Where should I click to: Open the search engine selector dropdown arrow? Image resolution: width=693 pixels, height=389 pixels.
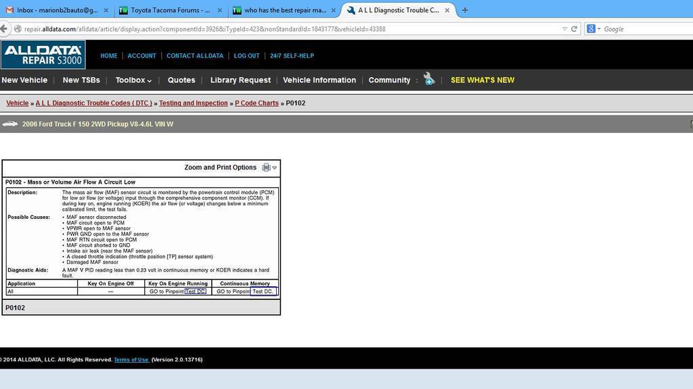tap(599, 29)
